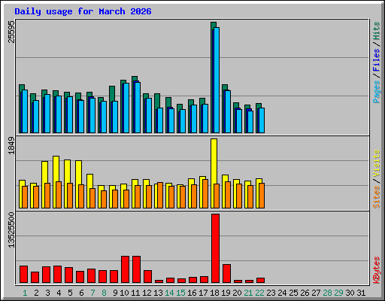Click the red KBytes bar for day 11
The height and width of the screenshot is (301, 385).
[136, 269]
